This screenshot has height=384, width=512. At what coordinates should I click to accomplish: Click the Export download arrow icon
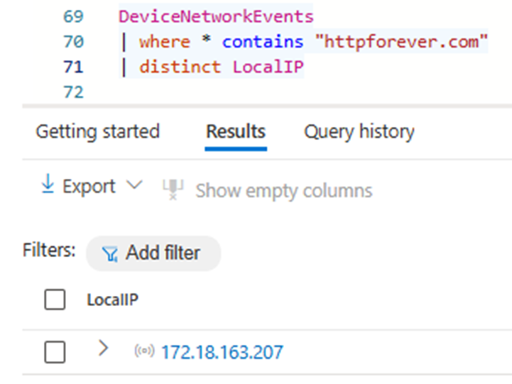(48, 185)
